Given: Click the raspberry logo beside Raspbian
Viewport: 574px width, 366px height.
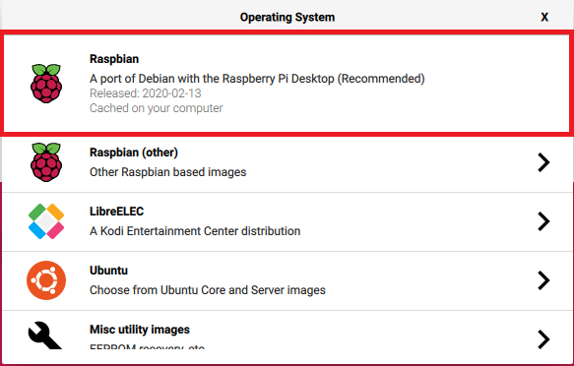Looking at the screenshot, I should coord(46,84).
